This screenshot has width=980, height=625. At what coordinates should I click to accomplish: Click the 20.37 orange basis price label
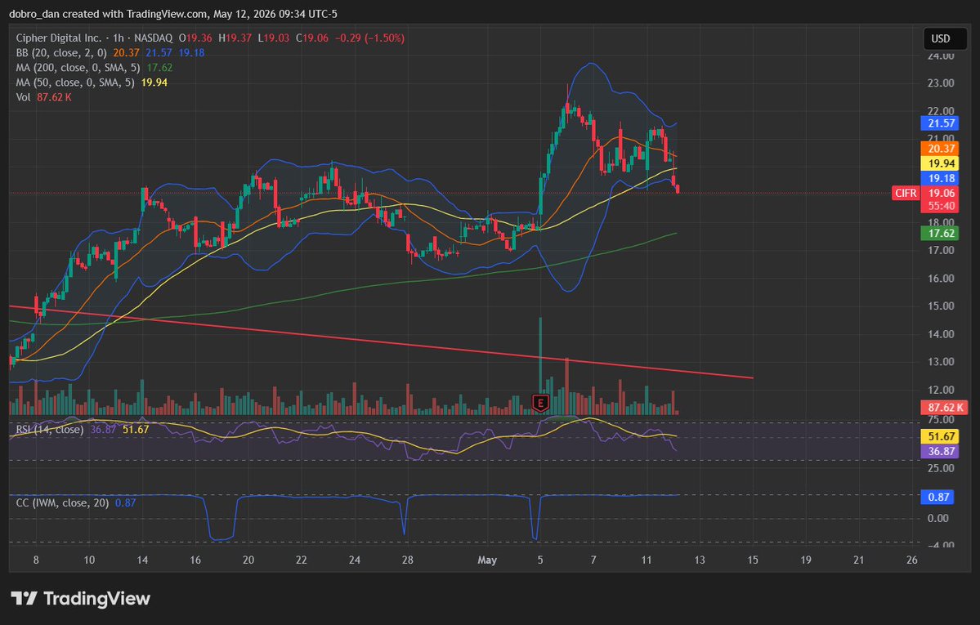[x=940, y=149]
